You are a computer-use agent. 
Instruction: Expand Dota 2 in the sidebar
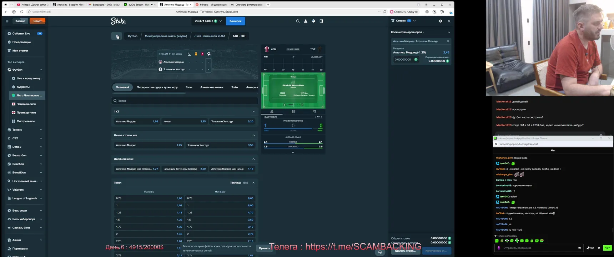(41, 147)
